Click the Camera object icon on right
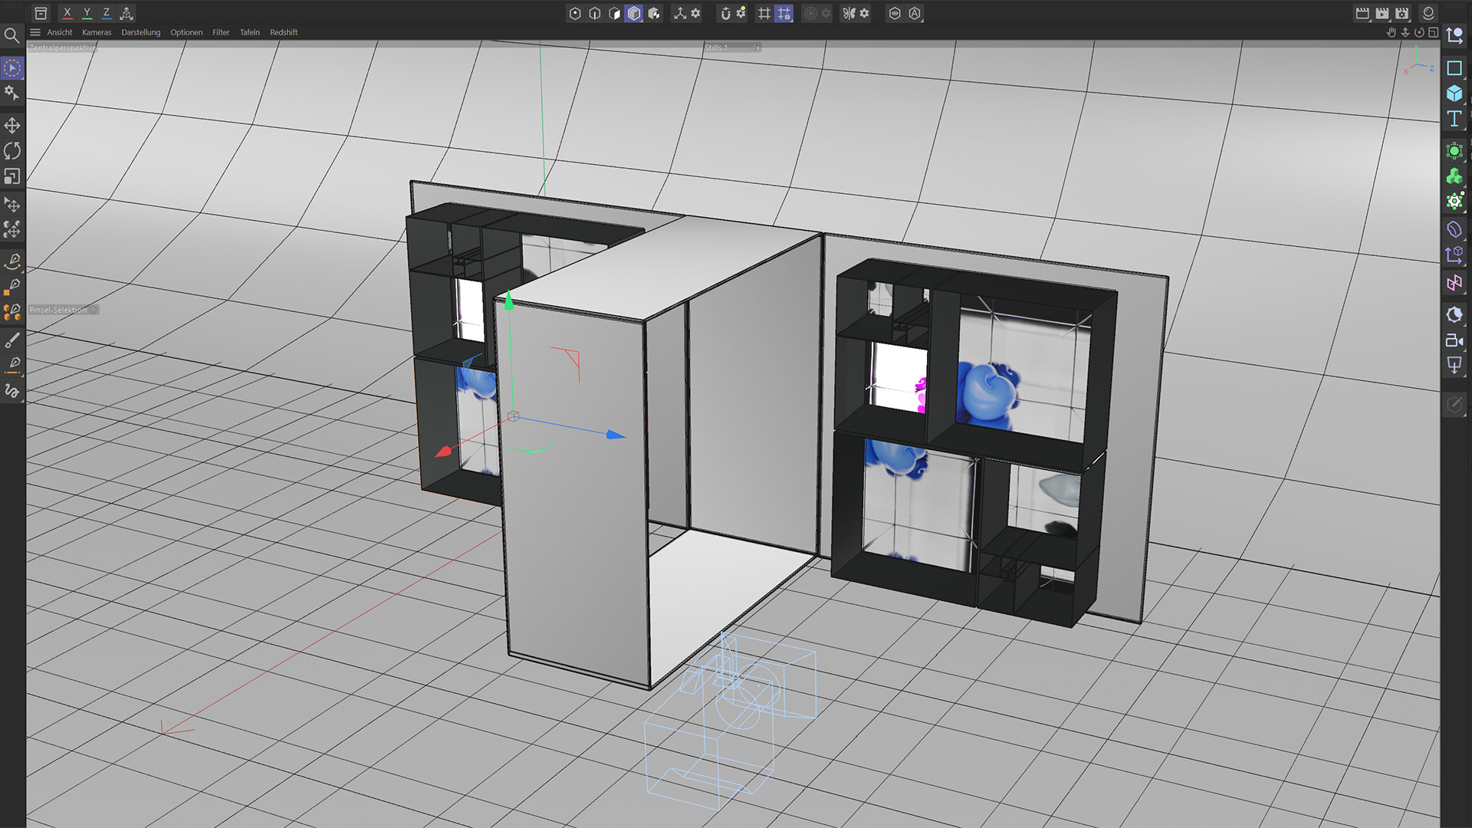Screen dimensions: 1472x828 click(x=1454, y=340)
